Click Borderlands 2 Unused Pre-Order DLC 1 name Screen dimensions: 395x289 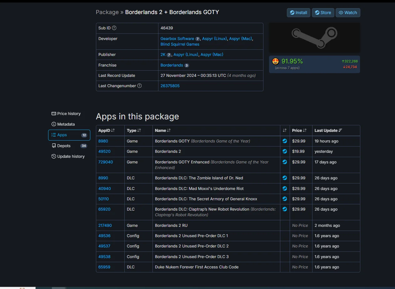pos(192,236)
